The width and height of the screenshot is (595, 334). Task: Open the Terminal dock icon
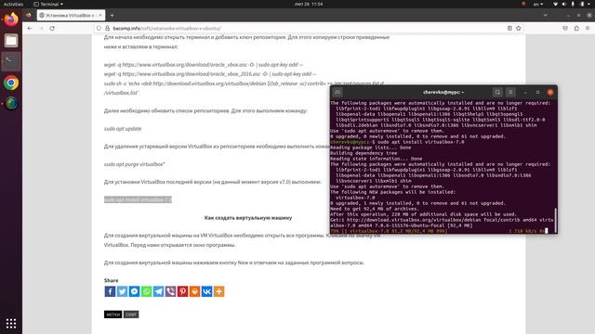click(x=11, y=61)
